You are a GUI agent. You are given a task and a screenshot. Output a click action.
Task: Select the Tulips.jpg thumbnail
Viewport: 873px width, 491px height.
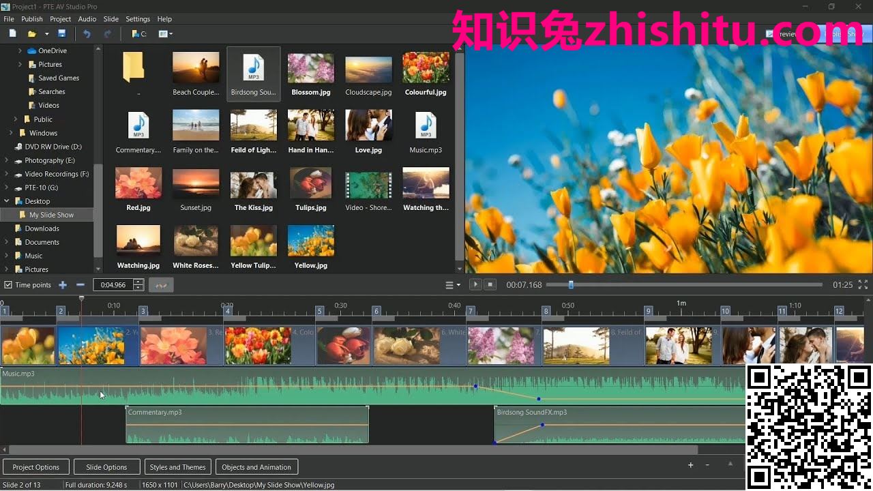tap(311, 183)
